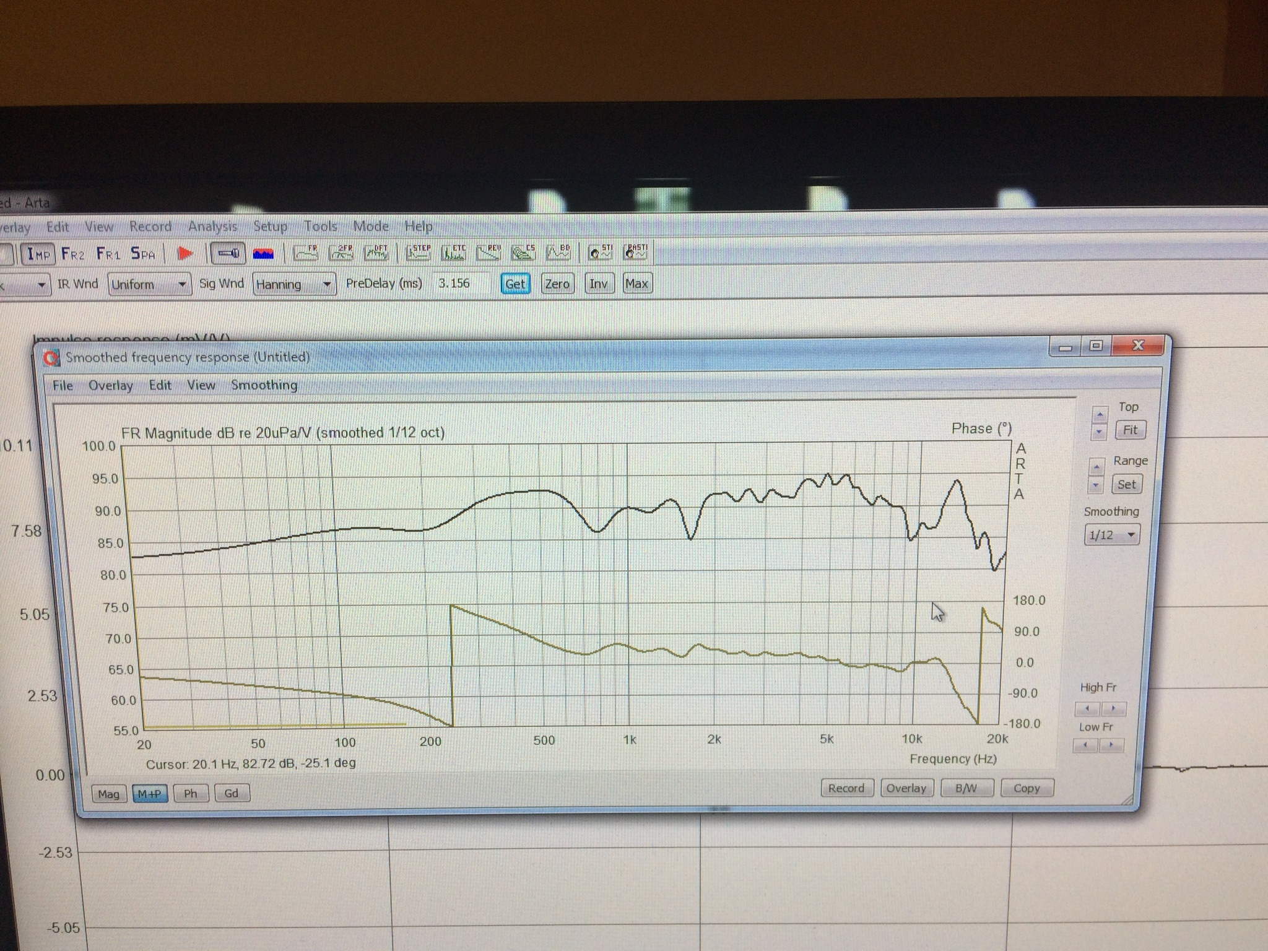Enable the M+P magnitude and phase view

pos(150,794)
